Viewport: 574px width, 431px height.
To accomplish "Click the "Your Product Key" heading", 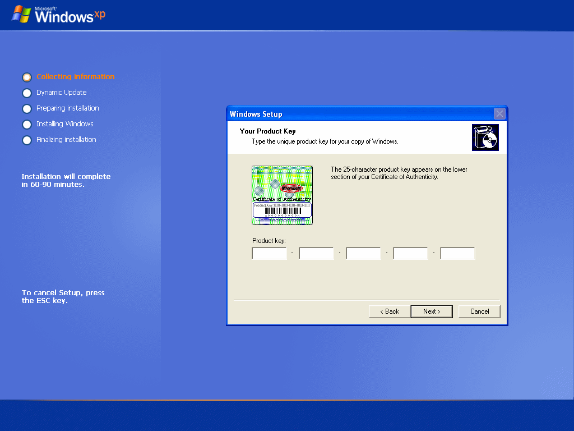I will [x=267, y=131].
